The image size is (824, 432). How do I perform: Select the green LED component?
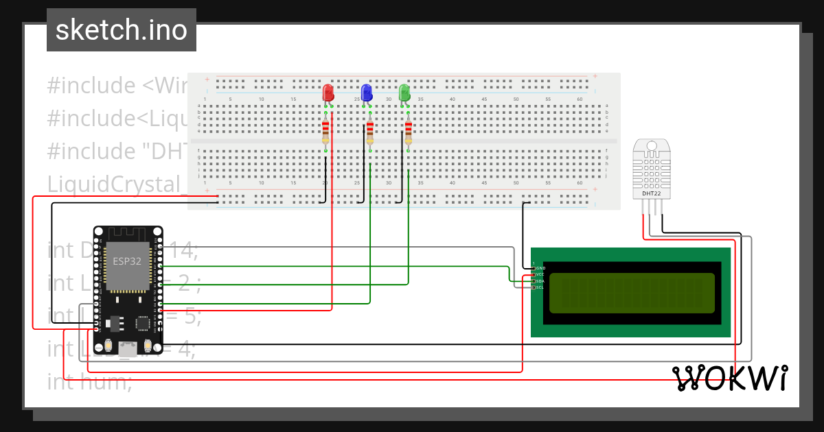tap(404, 93)
